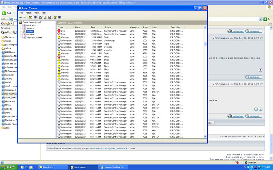Click the event list scrollbar down arrow
The height and width of the screenshot is (170, 273).
(x=205, y=137)
